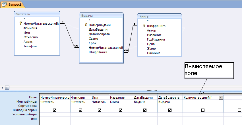
Task: Select Наличие field in Книга table
Action: pyautogui.click(x=154, y=53)
